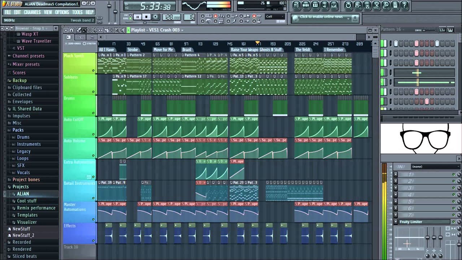Open the step sequencer keyboard editor icon

451,30
